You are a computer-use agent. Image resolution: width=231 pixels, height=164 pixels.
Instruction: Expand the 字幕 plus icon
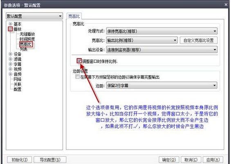(x=10, y=64)
